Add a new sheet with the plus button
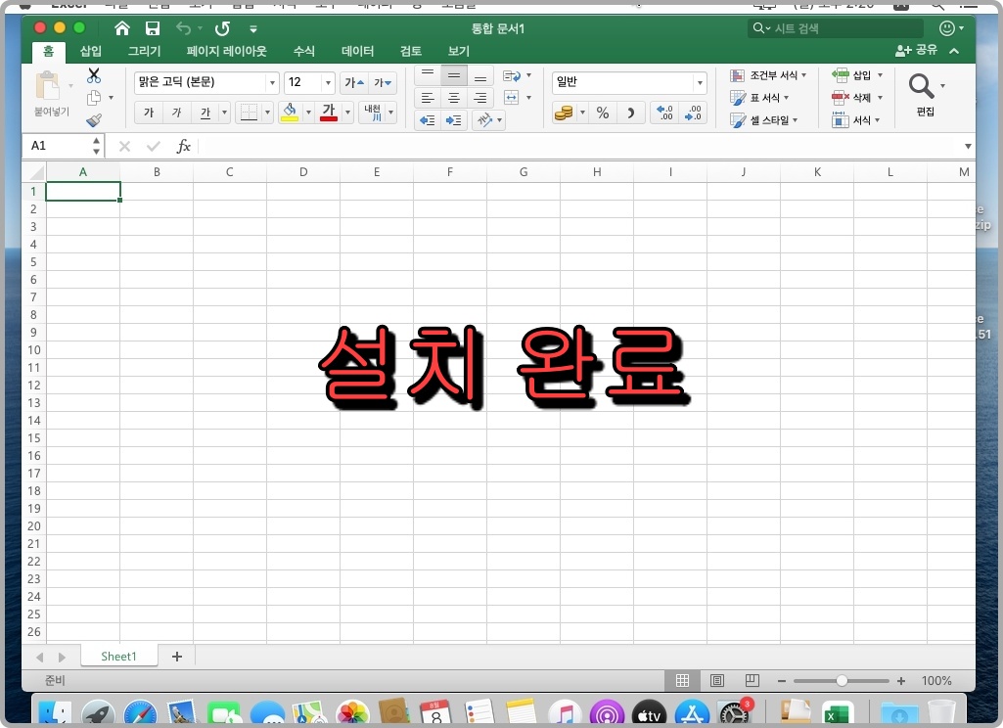Viewport: 1003px width, 728px height. pyautogui.click(x=176, y=656)
